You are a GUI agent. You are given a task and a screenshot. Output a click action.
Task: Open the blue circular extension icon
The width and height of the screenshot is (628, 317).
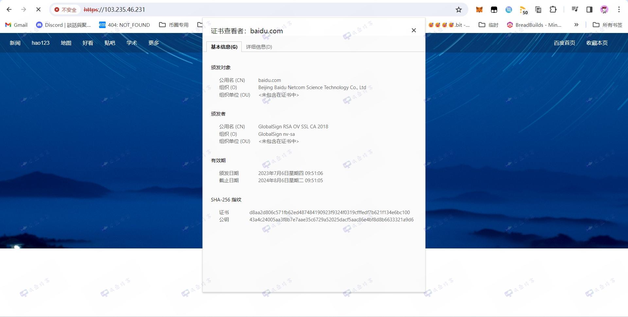pos(509,10)
